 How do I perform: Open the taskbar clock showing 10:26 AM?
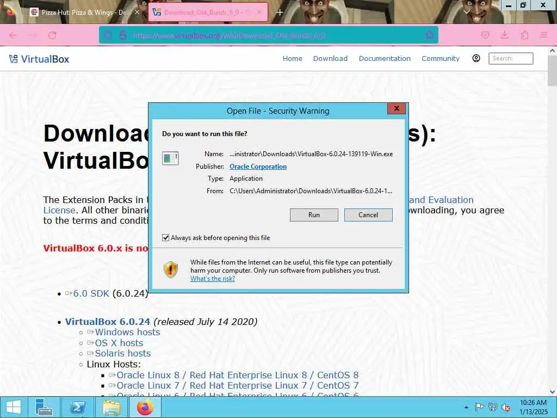[x=533, y=407]
